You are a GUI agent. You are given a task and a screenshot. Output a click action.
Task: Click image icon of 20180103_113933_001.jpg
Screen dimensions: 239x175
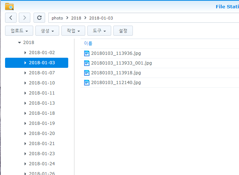(87, 63)
